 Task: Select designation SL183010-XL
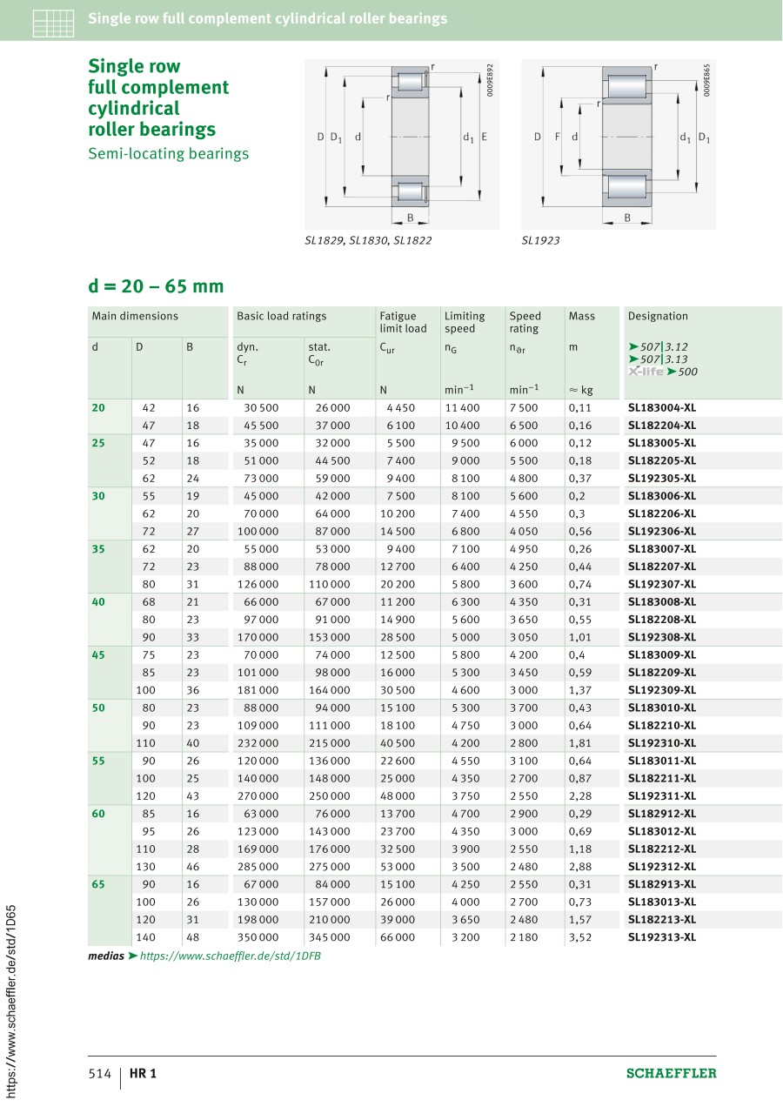(662, 708)
